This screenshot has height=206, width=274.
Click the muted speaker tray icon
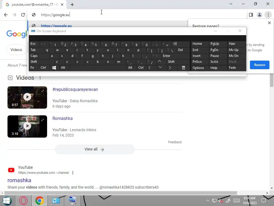(x=221, y=201)
